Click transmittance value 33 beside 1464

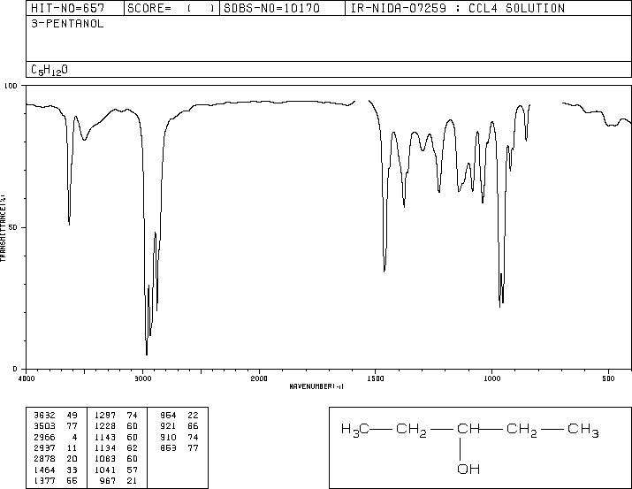pyautogui.click(x=72, y=470)
